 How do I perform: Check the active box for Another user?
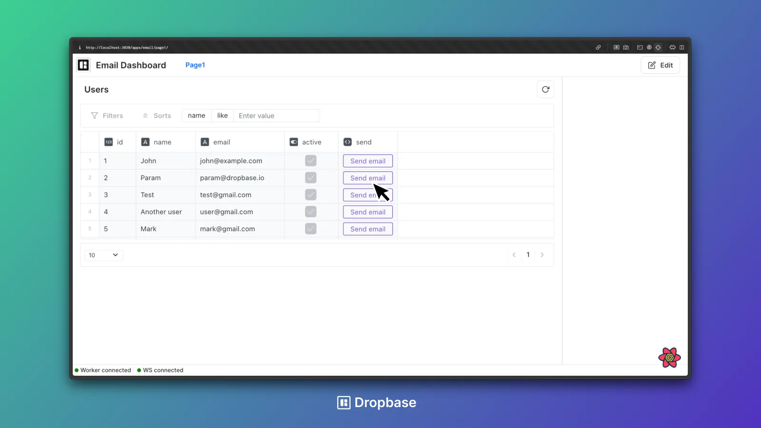pyautogui.click(x=311, y=212)
